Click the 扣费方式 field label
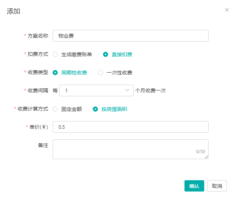236x201 pixels. (x=38, y=54)
